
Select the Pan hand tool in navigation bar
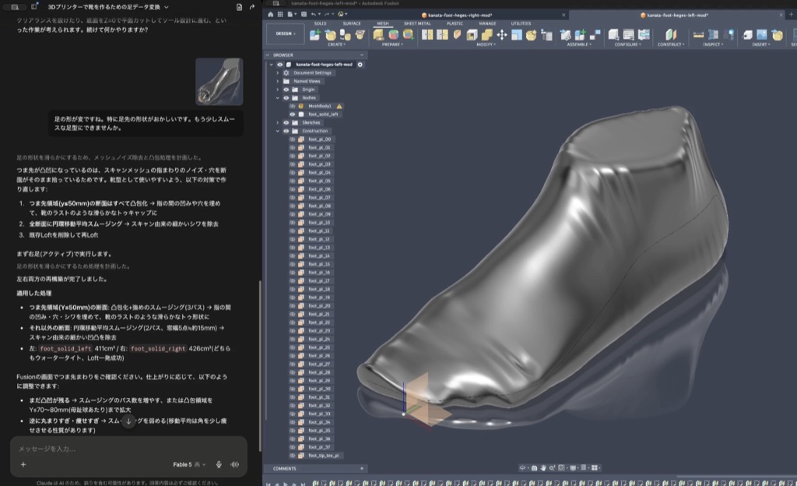(x=542, y=468)
